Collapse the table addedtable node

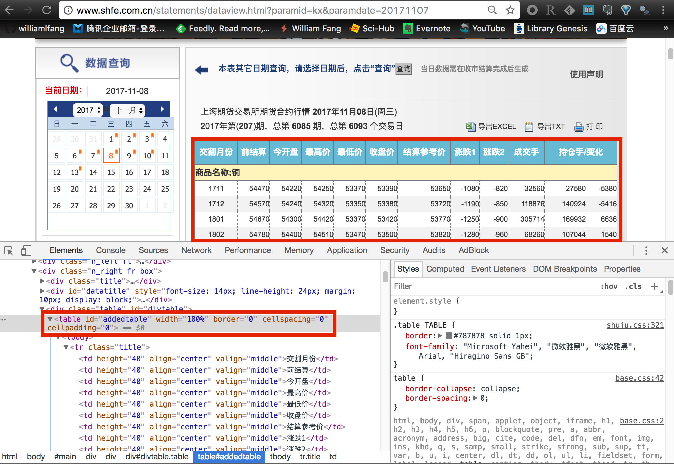pyautogui.click(x=50, y=319)
